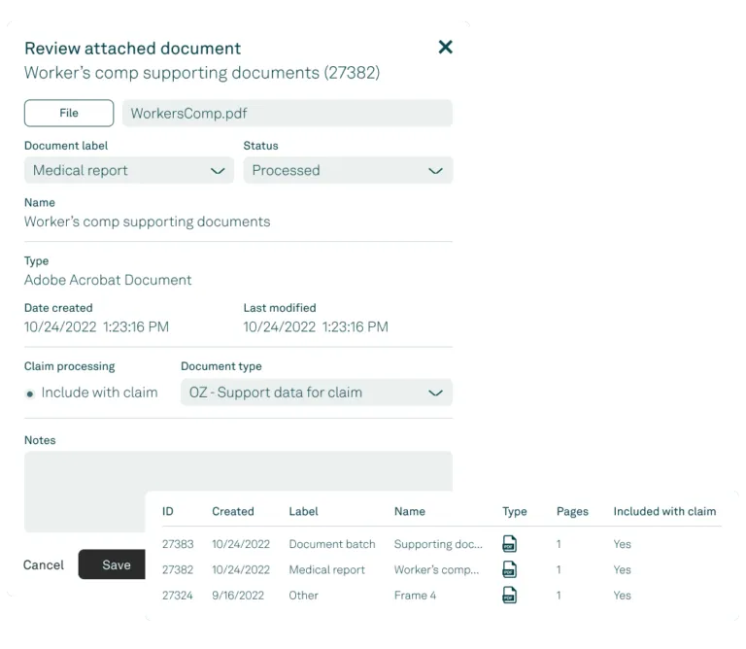
Task: Click the Included with claim column header
Action: click(664, 511)
